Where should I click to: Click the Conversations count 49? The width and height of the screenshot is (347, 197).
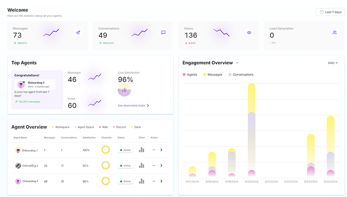(103, 35)
